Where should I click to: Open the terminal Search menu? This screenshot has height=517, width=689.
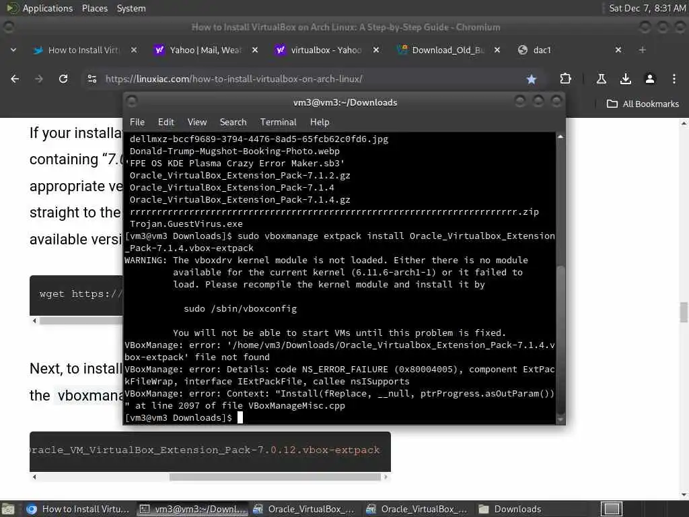click(233, 123)
